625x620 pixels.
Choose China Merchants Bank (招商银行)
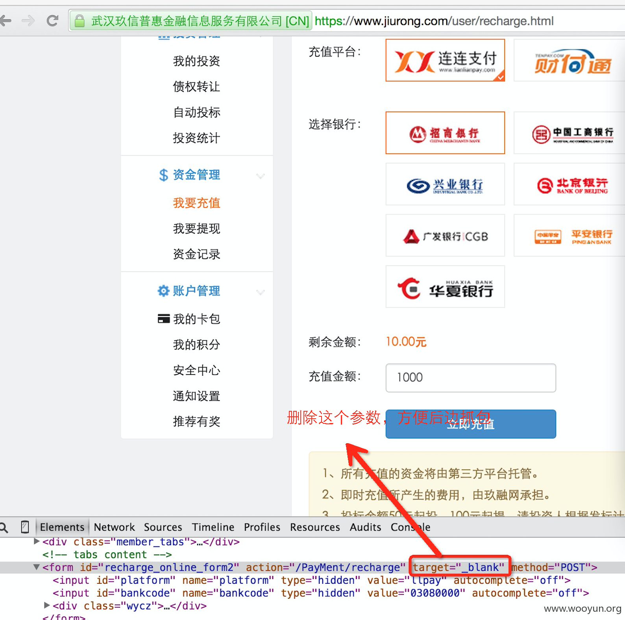pyautogui.click(x=445, y=133)
